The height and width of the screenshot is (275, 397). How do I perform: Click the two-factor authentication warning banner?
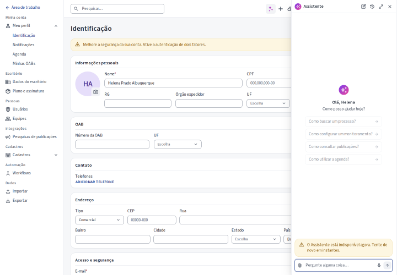tap(181, 45)
